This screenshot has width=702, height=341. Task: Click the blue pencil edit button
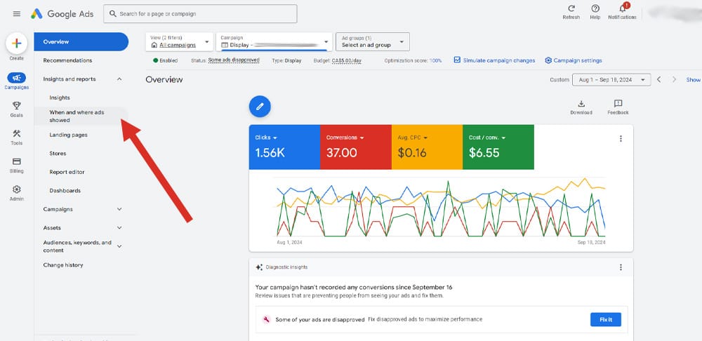[x=260, y=107]
